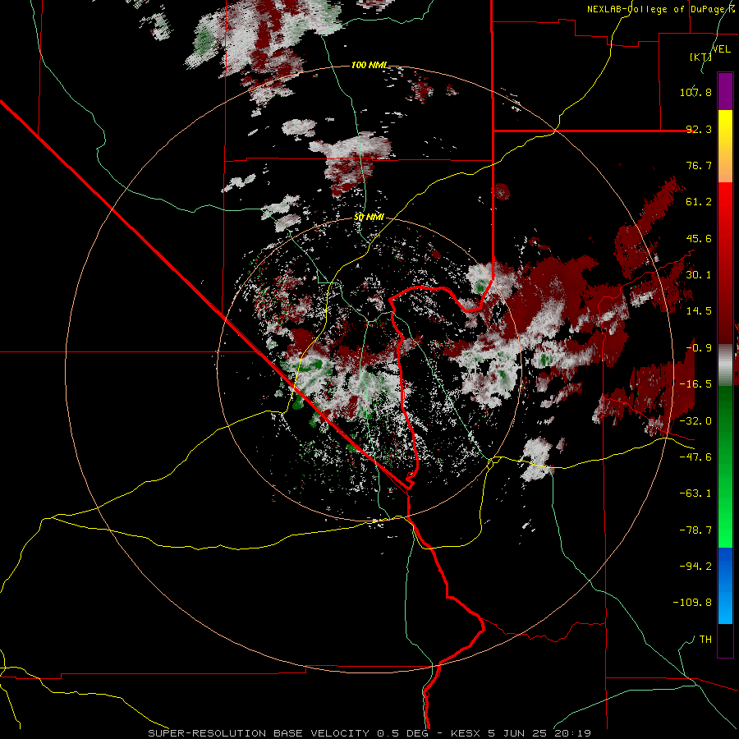The width and height of the screenshot is (739, 739).
Task: Click the 92.3 legend value
Action: (699, 129)
